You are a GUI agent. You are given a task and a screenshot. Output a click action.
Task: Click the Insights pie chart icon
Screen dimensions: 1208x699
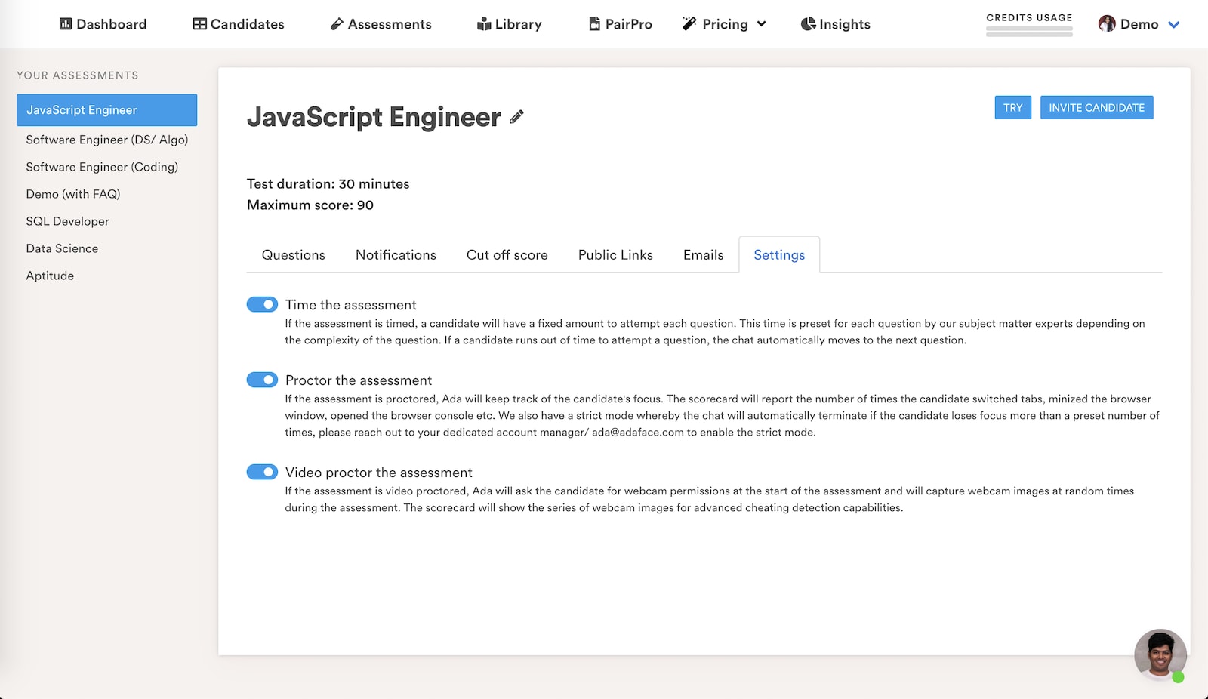click(808, 24)
